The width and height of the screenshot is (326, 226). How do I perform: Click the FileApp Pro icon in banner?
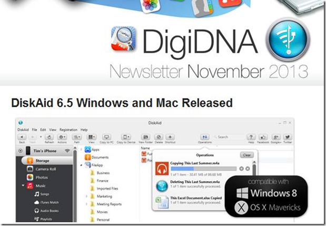pos(123,38)
